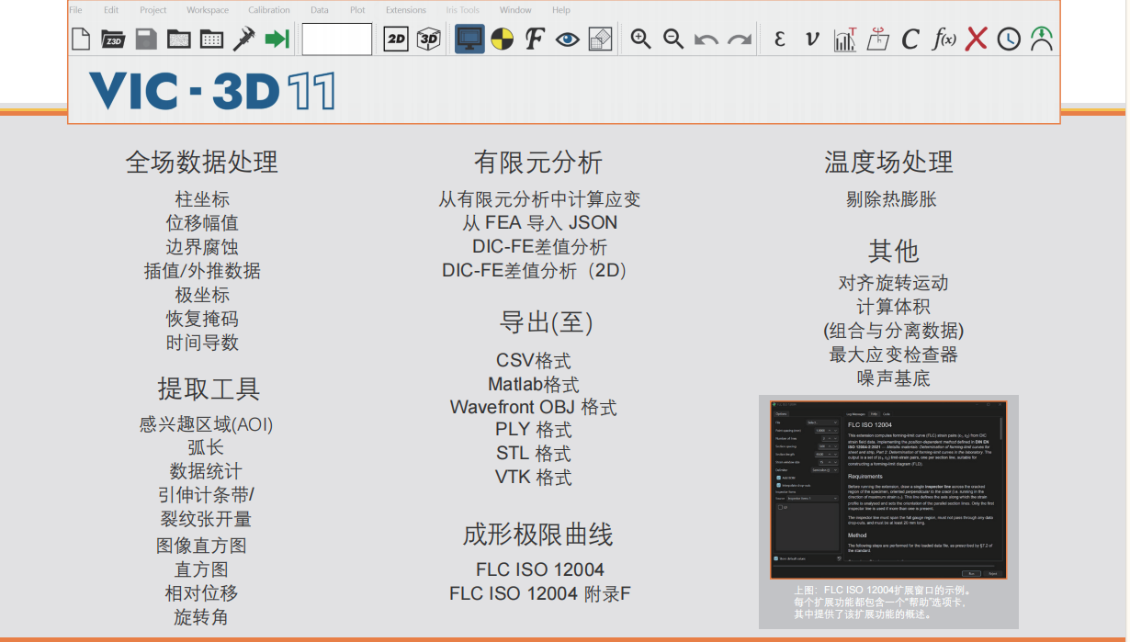This screenshot has height=642, width=1130.
Task: Click the text '从 FEA 导入 JSON'
Action: click(x=539, y=222)
